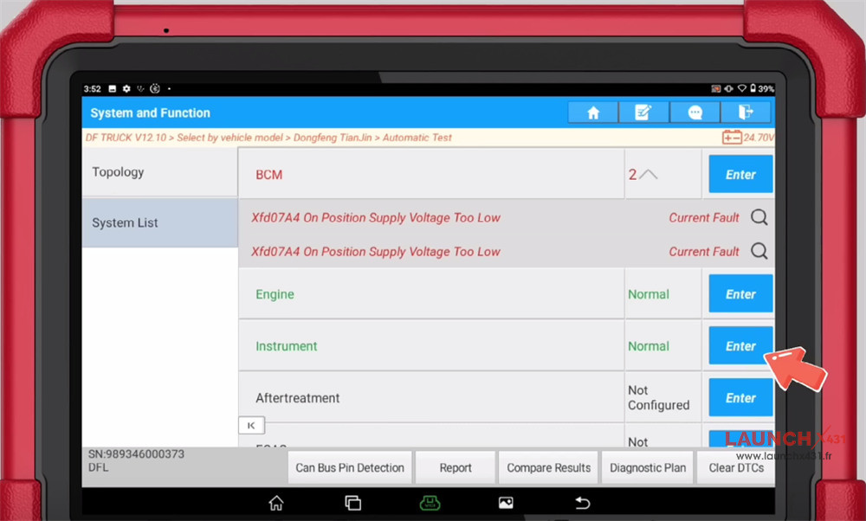
Task: Go to home from the header bar
Action: click(592, 113)
